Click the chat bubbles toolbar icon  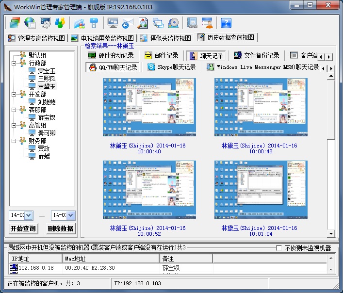(158, 23)
